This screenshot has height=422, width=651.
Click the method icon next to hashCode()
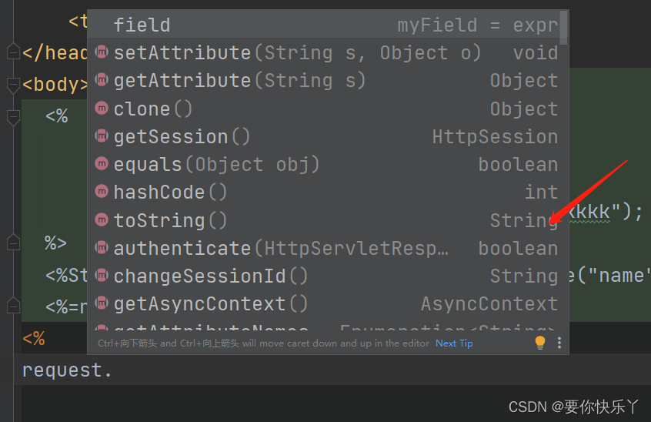(101, 193)
